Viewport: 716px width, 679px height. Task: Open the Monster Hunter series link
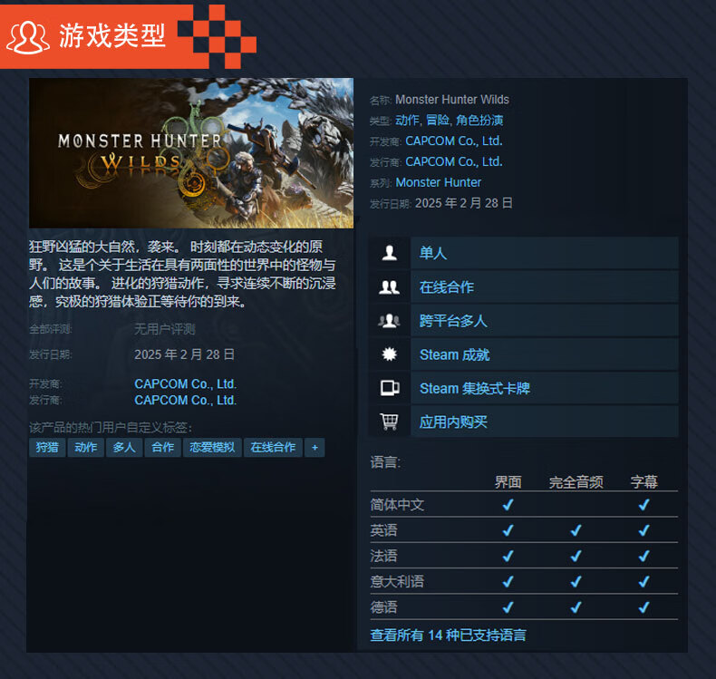[439, 182]
